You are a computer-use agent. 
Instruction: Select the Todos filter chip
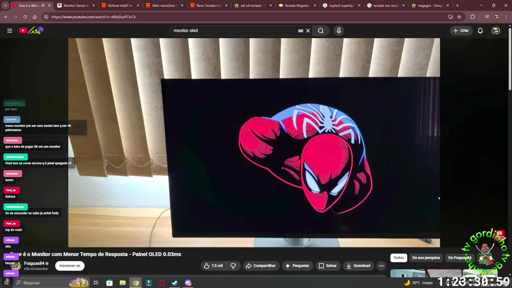[399, 258]
